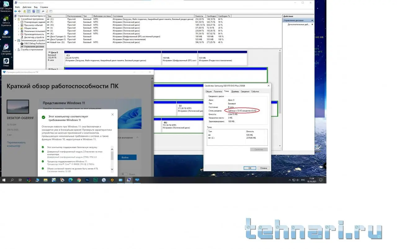397x249 pixels.
Task: Open the notification center icon
Action: tap(321, 180)
